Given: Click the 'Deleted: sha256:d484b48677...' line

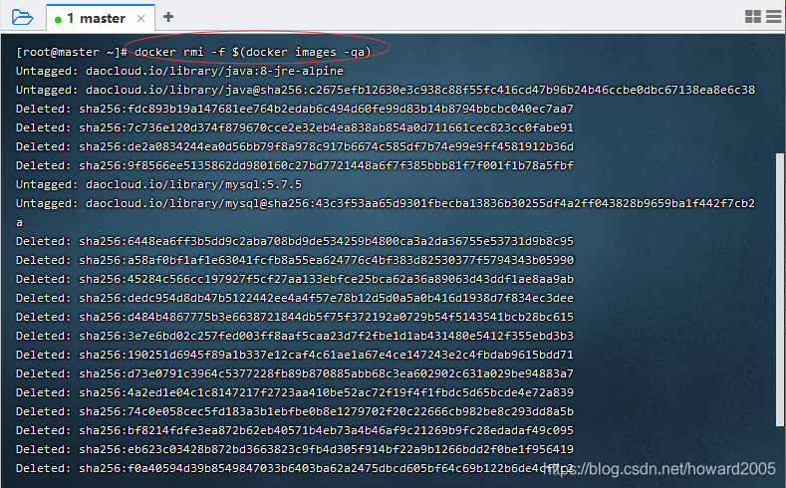Looking at the screenshot, I should pyautogui.click(x=294, y=317).
